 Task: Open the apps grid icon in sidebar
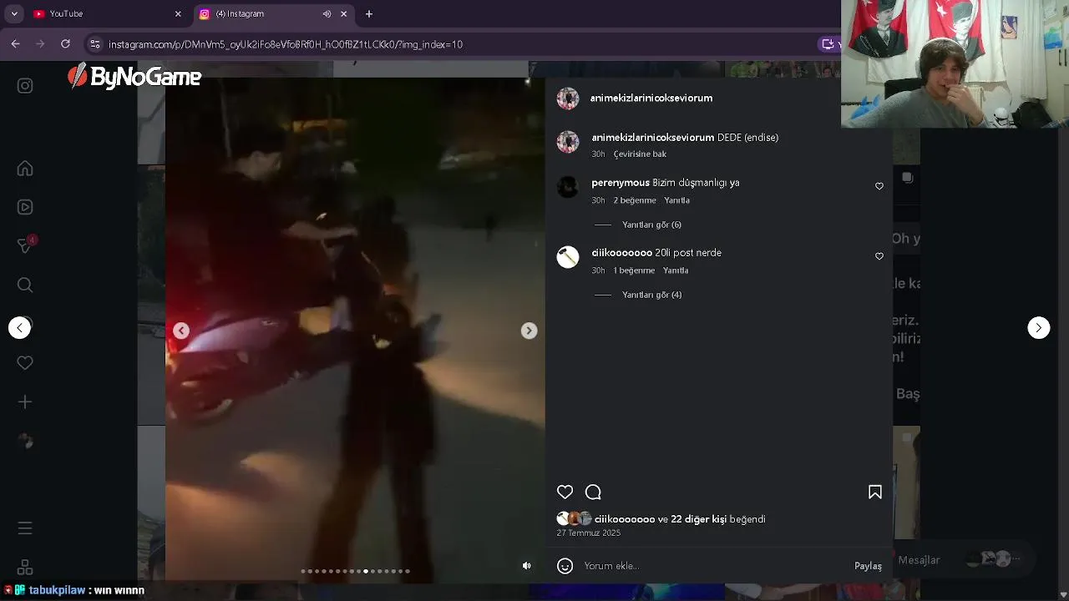pos(25,567)
